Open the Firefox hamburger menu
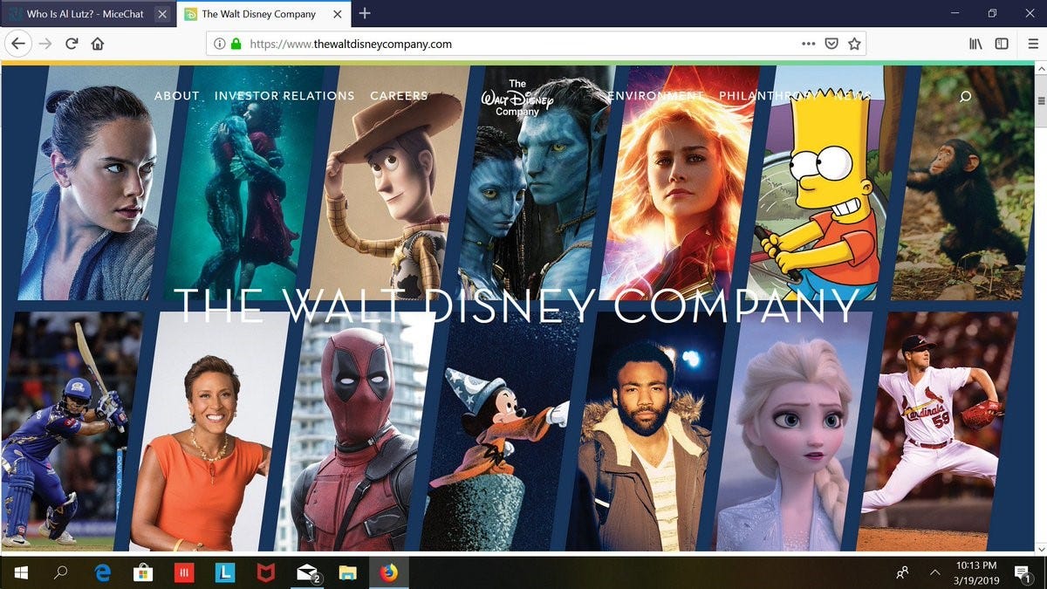The height and width of the screenshot is (589, 1047). pos(1033,44)
